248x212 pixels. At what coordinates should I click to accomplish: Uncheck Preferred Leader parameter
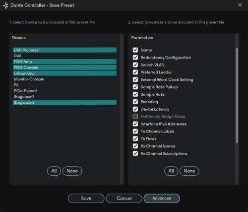pyautogui.click(x=135, y=72)
